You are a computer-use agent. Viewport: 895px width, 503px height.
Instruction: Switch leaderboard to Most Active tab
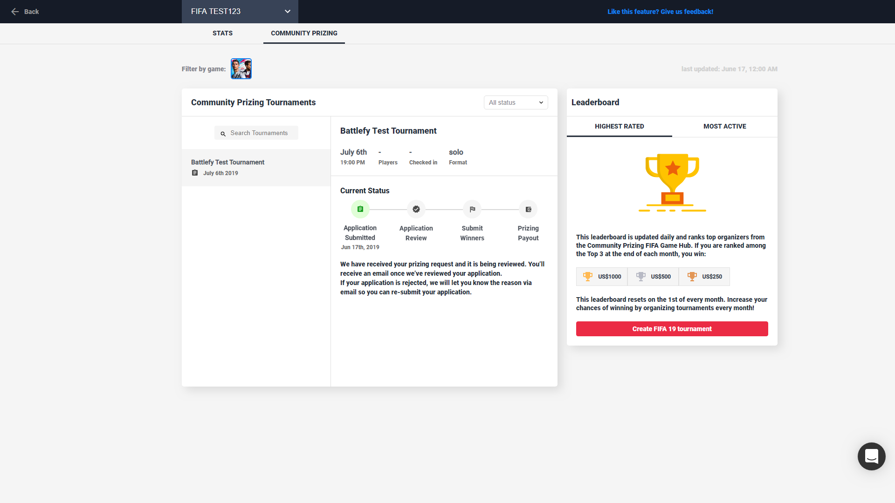[x=724, y=126]
